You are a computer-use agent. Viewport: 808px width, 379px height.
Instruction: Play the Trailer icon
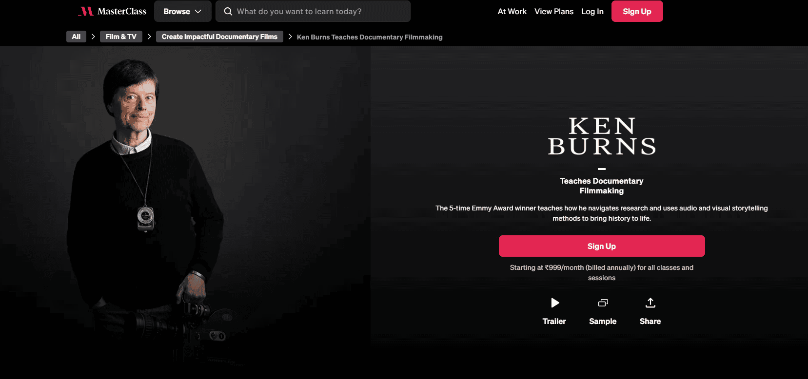coord(554,303)
